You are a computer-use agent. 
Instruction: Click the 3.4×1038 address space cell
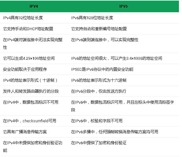coord(117,58)
